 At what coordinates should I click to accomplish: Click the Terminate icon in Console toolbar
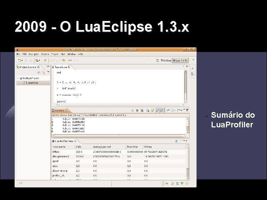(132, 111)
